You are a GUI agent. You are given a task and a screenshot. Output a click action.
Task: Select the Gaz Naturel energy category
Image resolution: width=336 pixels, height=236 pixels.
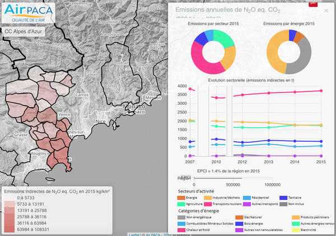tap(240, 216)
